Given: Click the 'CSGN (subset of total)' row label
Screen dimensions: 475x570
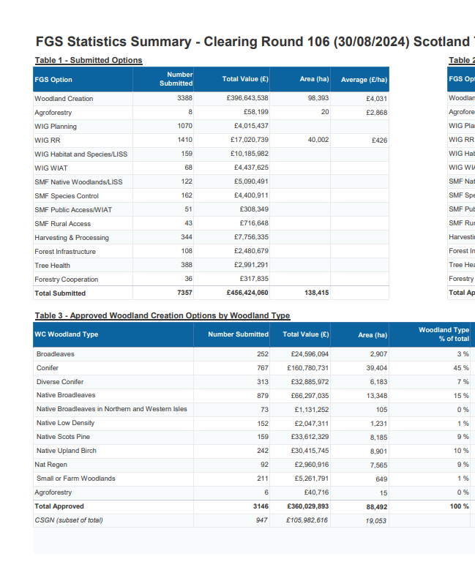Looking at the screenshot, I should [69, 520].
